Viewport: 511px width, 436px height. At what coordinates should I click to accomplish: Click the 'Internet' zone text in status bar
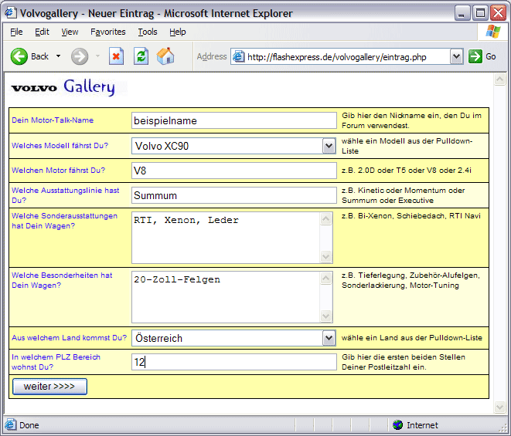coord(422,425)
